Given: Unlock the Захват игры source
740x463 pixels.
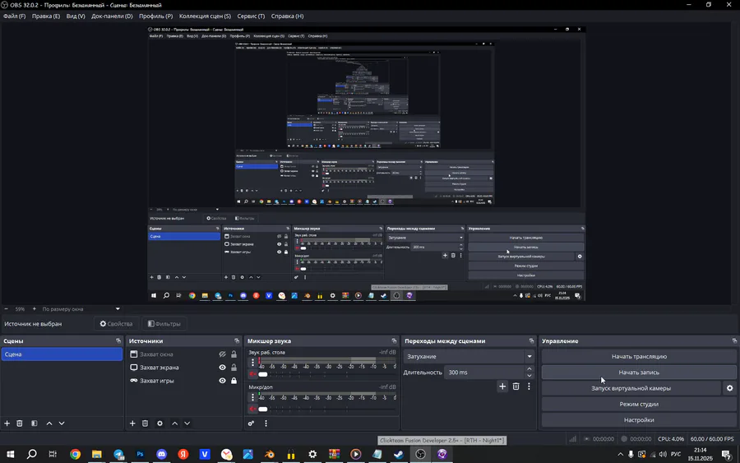Looking at the screenshot, I should tap(234, 381).
